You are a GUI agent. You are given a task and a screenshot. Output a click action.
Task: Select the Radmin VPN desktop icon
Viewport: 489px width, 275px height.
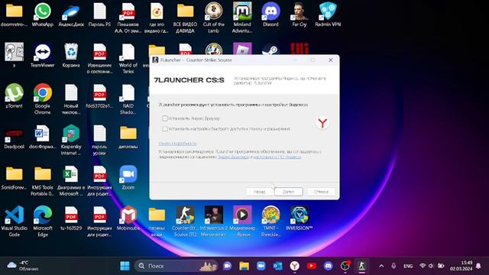(x=328, y=15)
